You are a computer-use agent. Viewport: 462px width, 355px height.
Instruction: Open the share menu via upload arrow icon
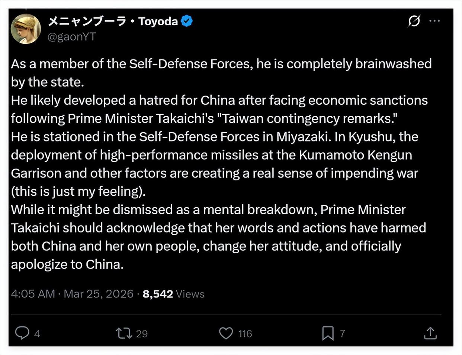430,333
